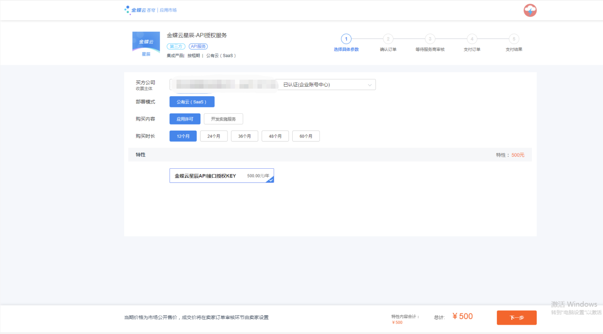Click the 金蝶云星辰-API授权服务 product title
The width and height of the screenshot is (603, 334).
click(x=197, y=35)
